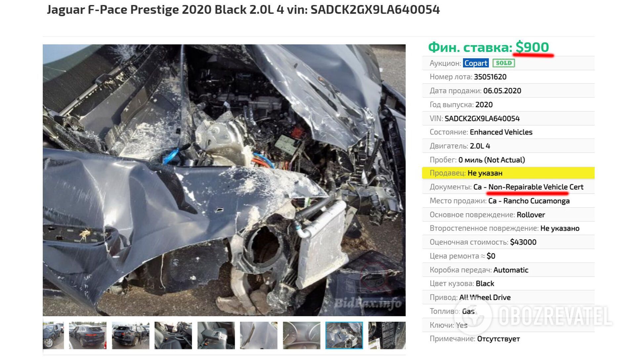Click the blue Copart auction badge
Viewport: 635px width, 357px height.
click(x=476, y=63)
